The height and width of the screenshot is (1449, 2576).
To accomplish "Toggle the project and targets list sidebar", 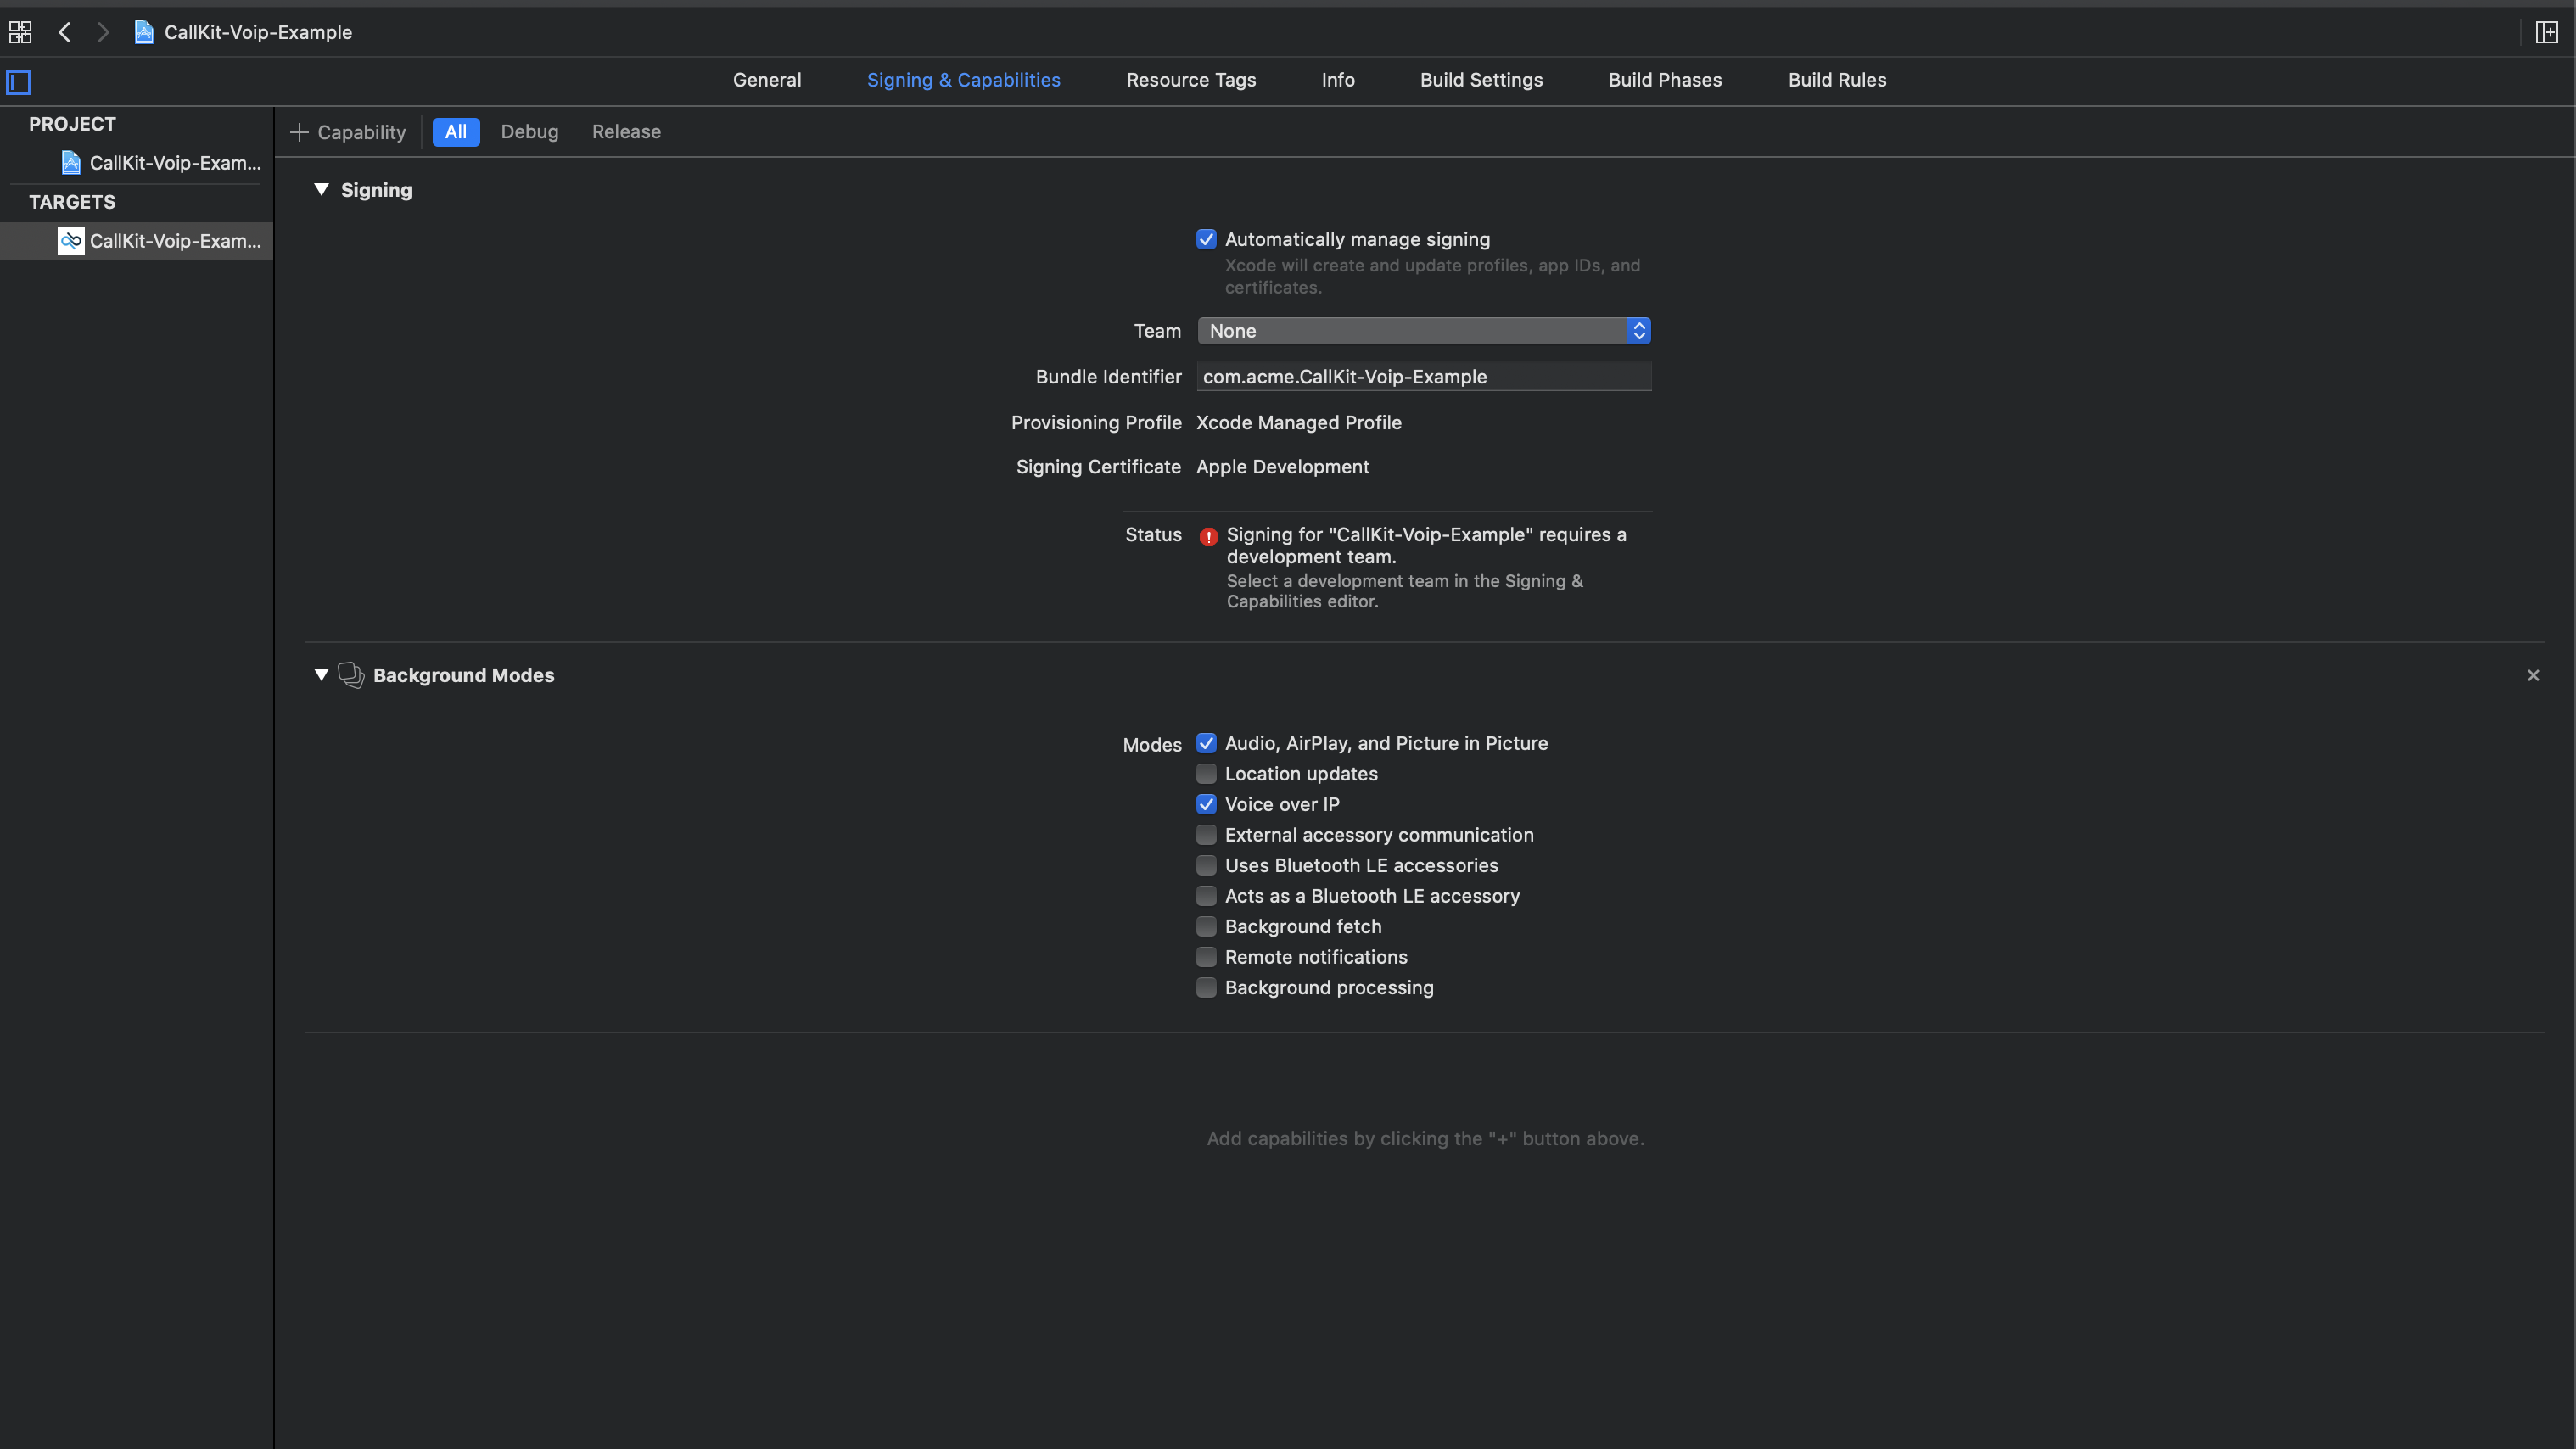I will [x=19, y=81].
